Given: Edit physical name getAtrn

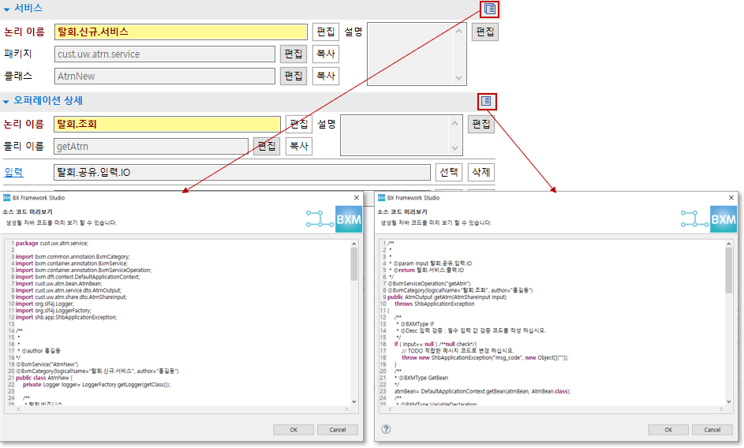Looking at the screenshot, I should pos(267,146).
